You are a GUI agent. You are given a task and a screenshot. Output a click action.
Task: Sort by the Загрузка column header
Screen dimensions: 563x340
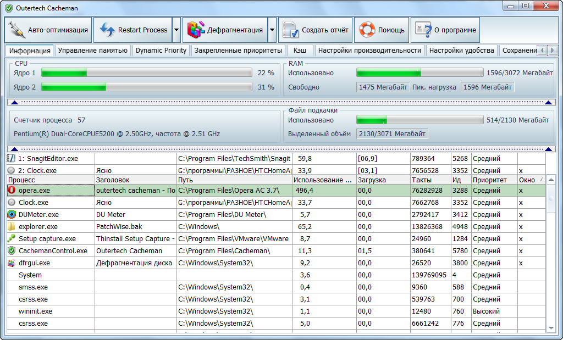point(383,180)
